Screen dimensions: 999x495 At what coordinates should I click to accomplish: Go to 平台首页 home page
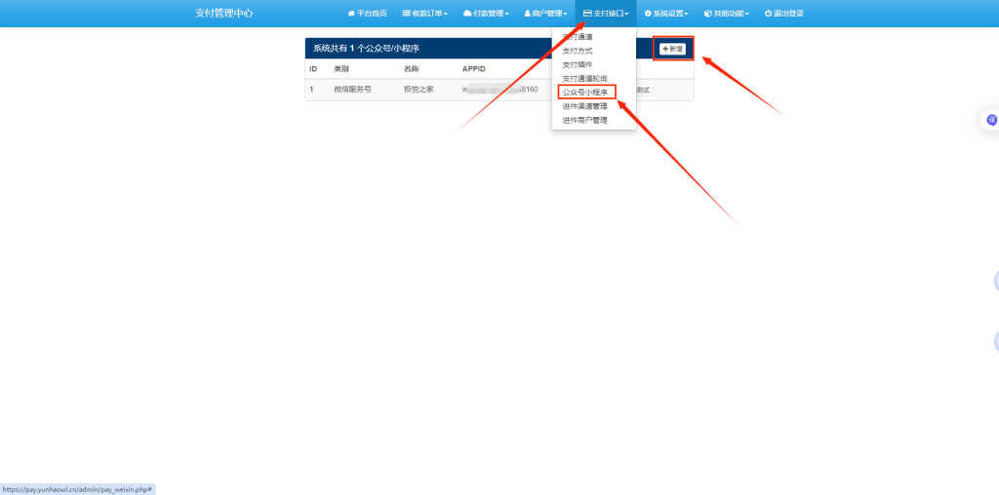[x=367, y=14]
